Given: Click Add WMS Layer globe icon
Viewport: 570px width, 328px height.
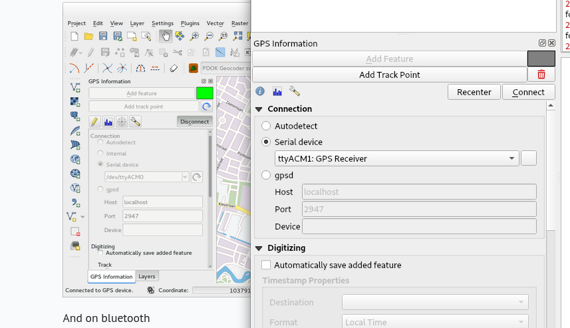Looking at the screenshot, I should pos(75,159).
